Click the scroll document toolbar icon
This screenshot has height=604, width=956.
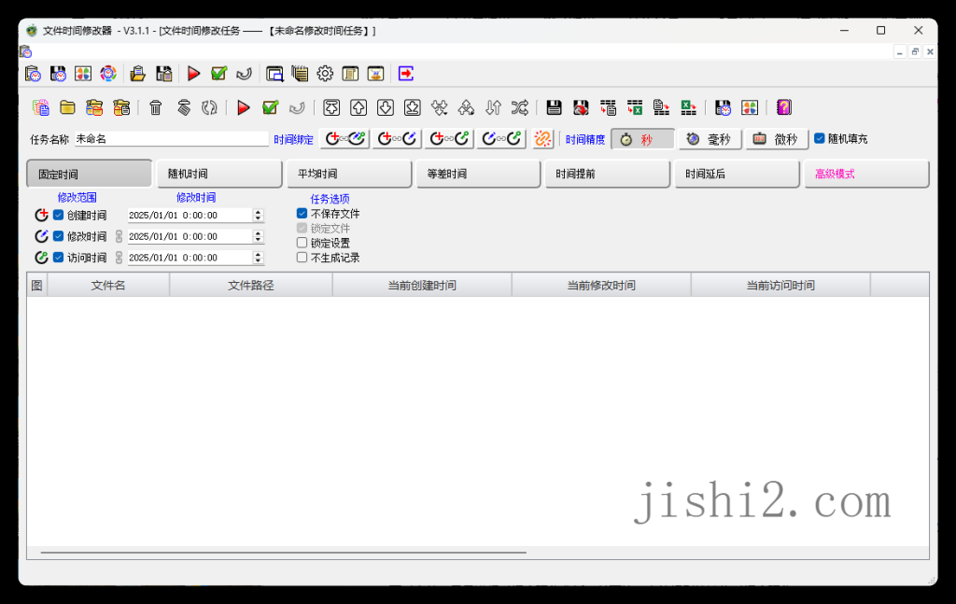(350, 74)
